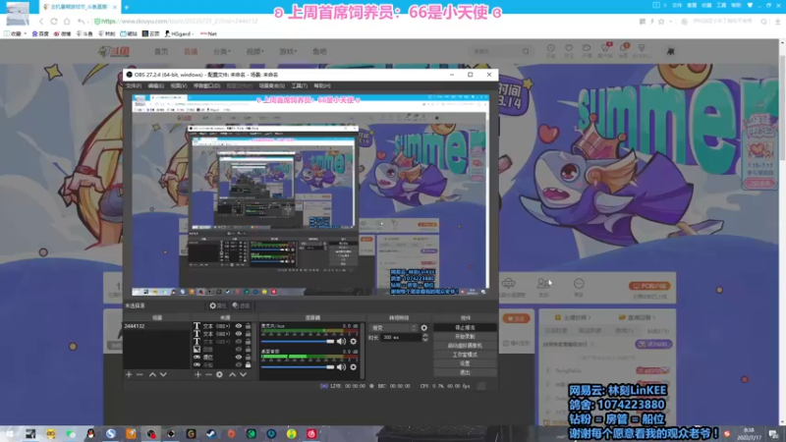This screenshot has height=442, width=786.
Task: Move scene up in OBS scenes panel
Action: pyautogui.click(x=152, y=374)
